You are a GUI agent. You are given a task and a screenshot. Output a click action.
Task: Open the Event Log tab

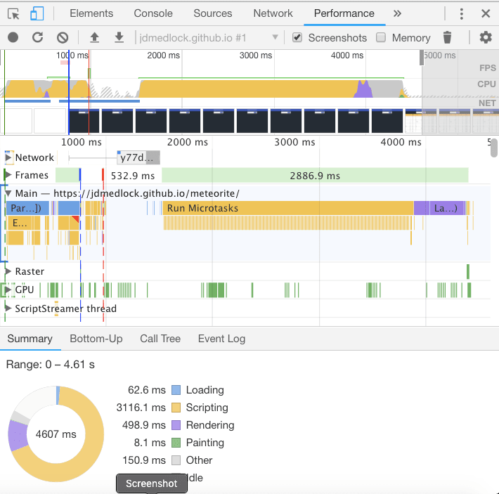point(221,339)
